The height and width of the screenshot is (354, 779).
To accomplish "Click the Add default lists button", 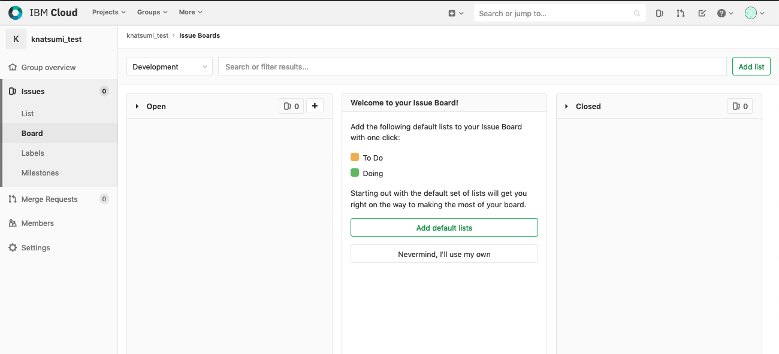I will 444,228.
